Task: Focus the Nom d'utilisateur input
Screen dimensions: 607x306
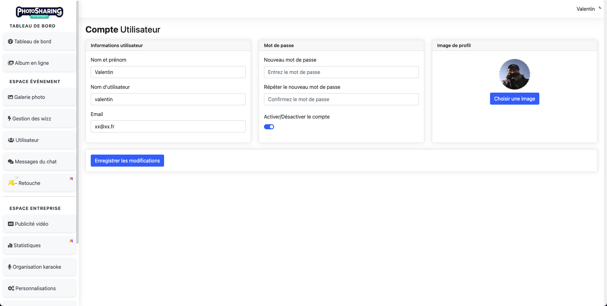Action: (x=168, y=99)
